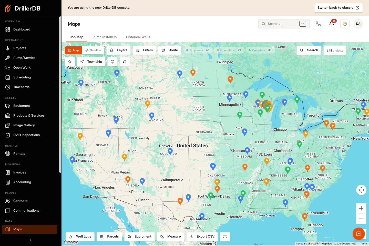This screenshot has width=369, height=246.
Task: Open Communications in the sidebar
Action: (30, 211)
